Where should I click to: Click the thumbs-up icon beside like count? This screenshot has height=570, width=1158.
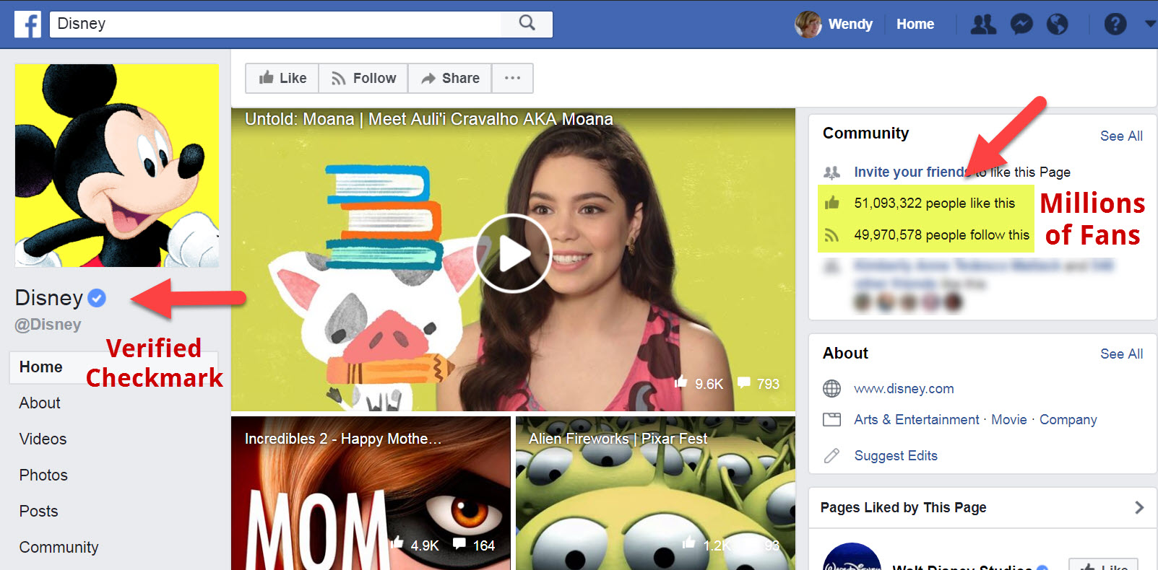point(832,203)
